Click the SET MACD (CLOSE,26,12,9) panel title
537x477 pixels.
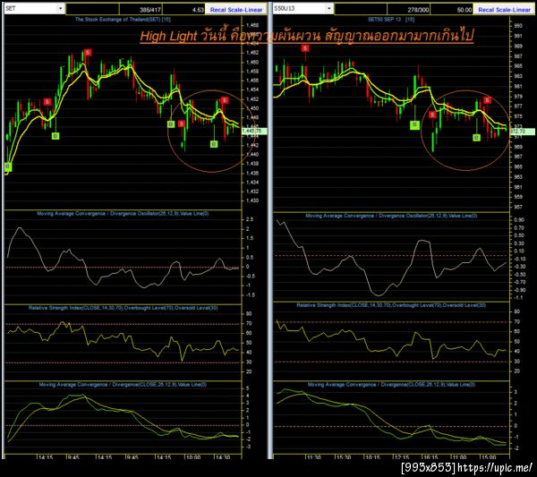coord(123,385)
